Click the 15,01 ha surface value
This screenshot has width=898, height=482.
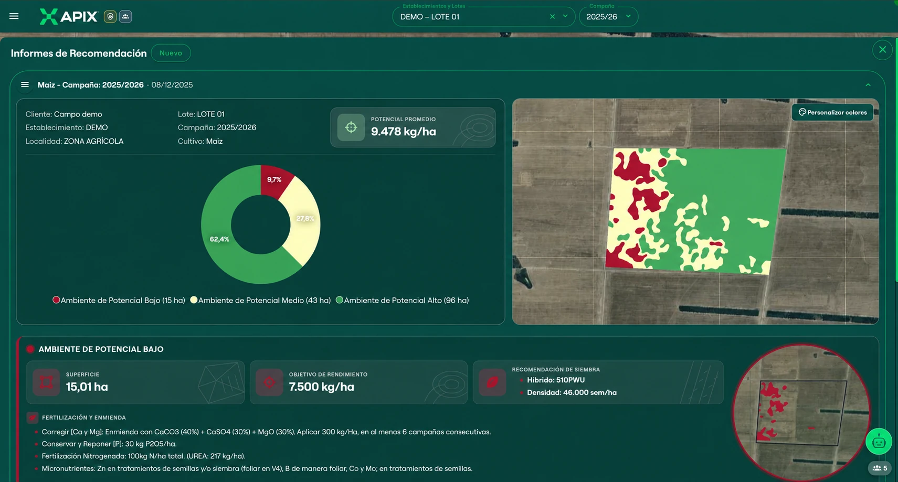(x=87, y=387)
